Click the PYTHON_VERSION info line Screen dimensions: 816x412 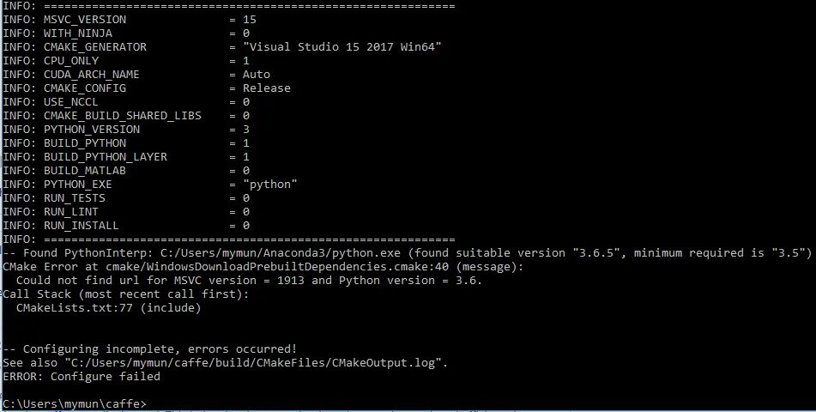[x=126, y=129]
